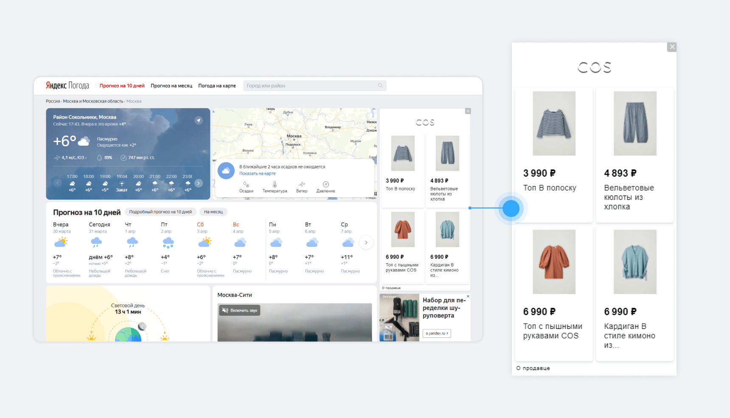This screenshot has height=418, width=730.
Task: Show more days with forecast right arrow
Action: pyautogui.click(x=366, y=242)
